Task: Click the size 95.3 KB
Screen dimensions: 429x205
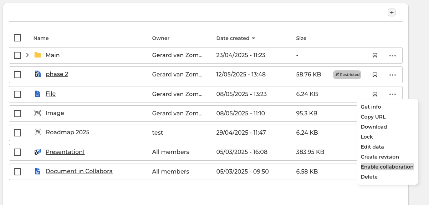Action: (307, 113)
